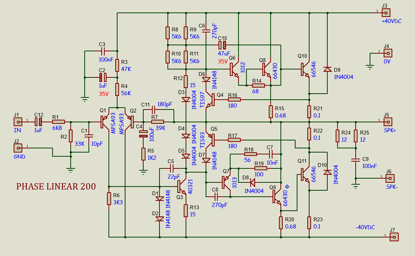415x256 pixels.
Task: Select the J3 +40VDC power connector
Action: click(x=385, y=12)
